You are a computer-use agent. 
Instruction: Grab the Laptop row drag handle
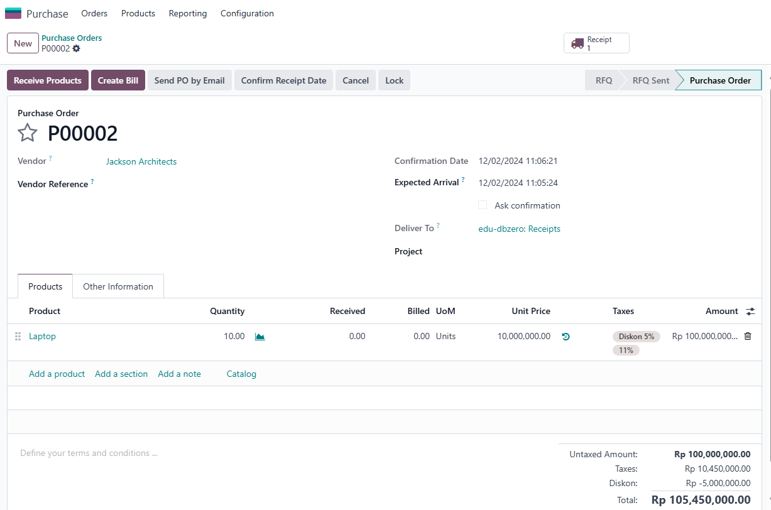18,337
